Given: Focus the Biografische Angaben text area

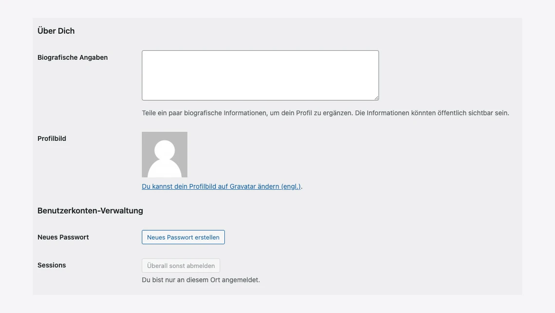Looking at the screenshot, I should point(260,75).
